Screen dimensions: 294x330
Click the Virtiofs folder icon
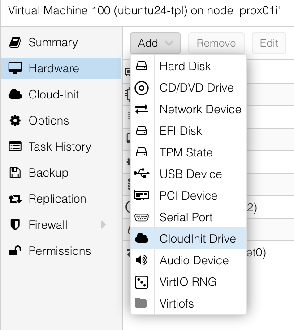click(141, 303)
